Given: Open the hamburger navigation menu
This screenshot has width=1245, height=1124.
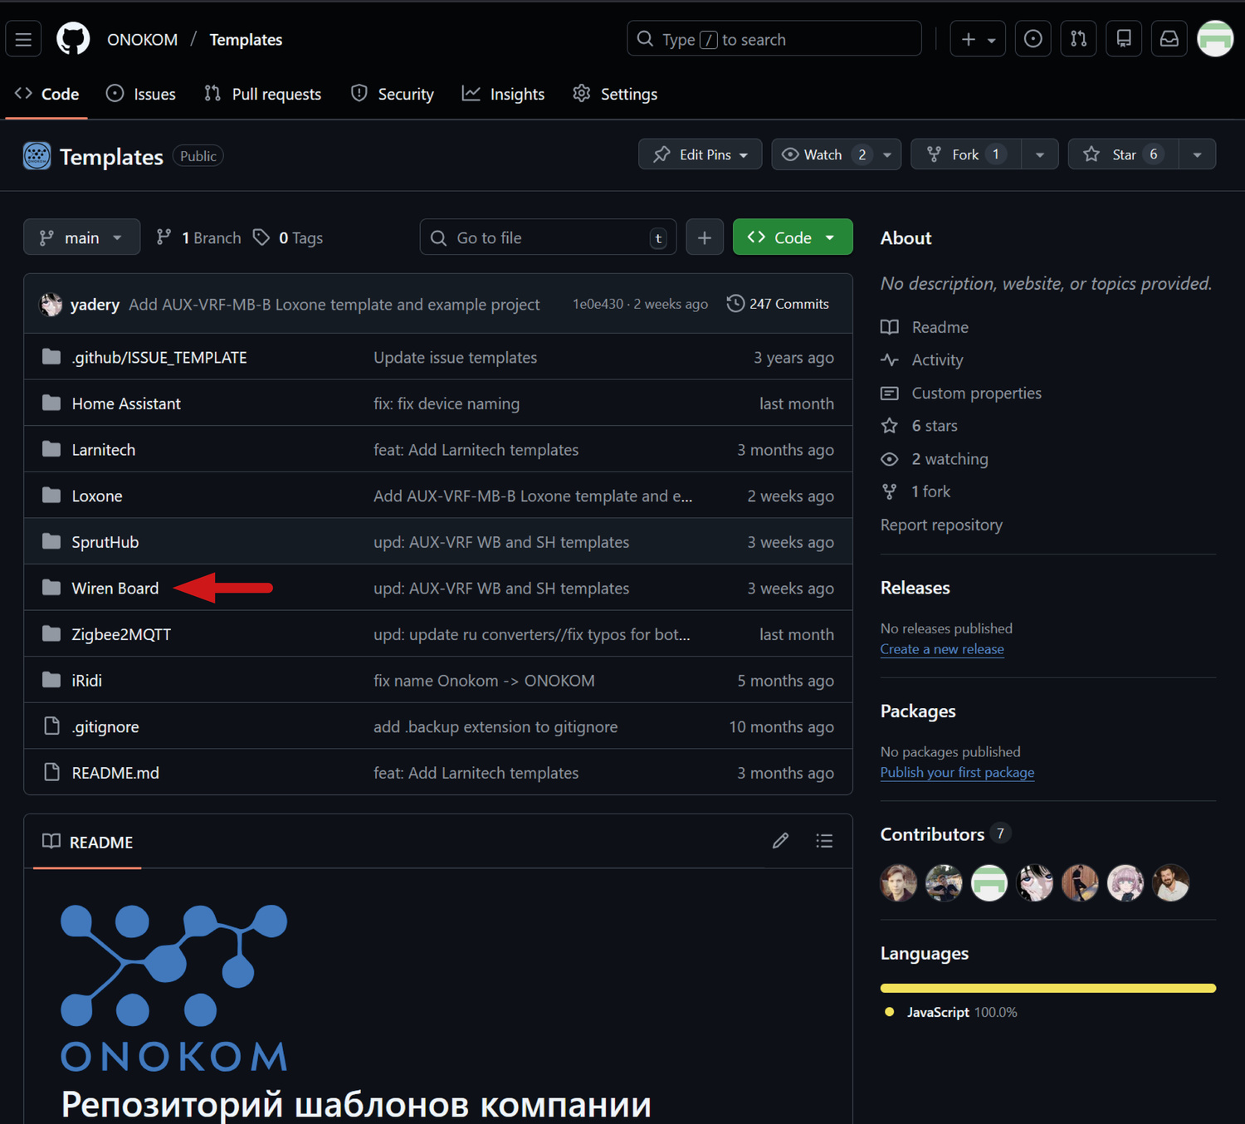Looking at the screenshot, I should click(x=23, y=39).
